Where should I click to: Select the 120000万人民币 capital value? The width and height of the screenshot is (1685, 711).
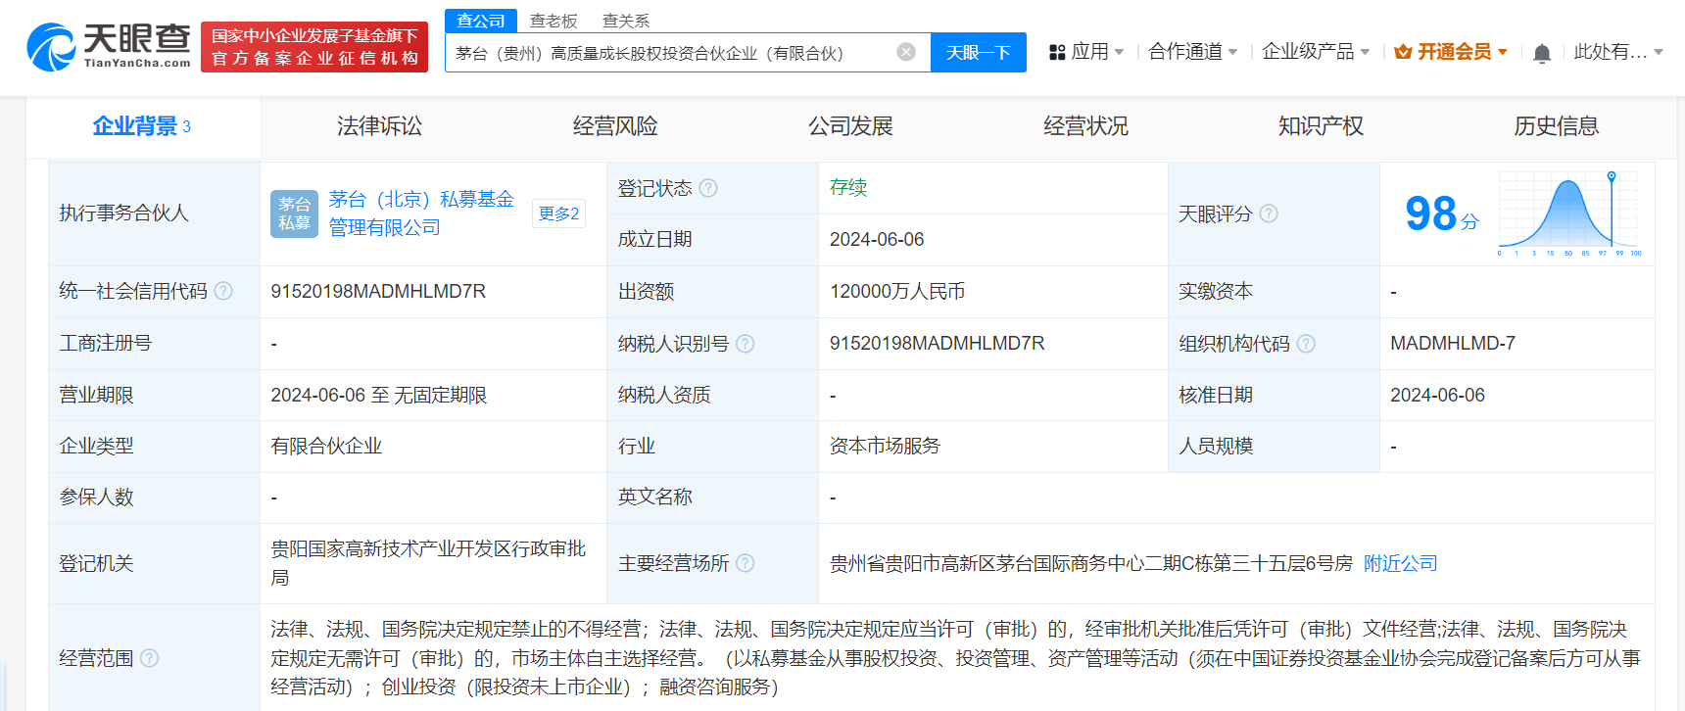897,291
